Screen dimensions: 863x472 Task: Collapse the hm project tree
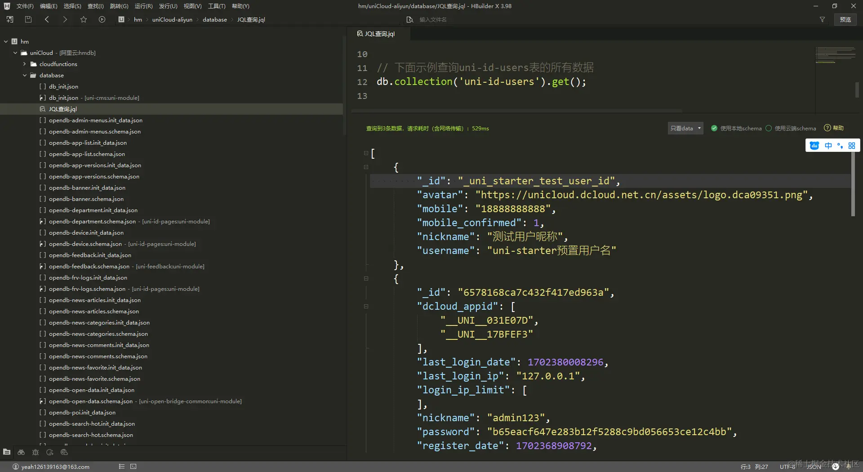6,41
